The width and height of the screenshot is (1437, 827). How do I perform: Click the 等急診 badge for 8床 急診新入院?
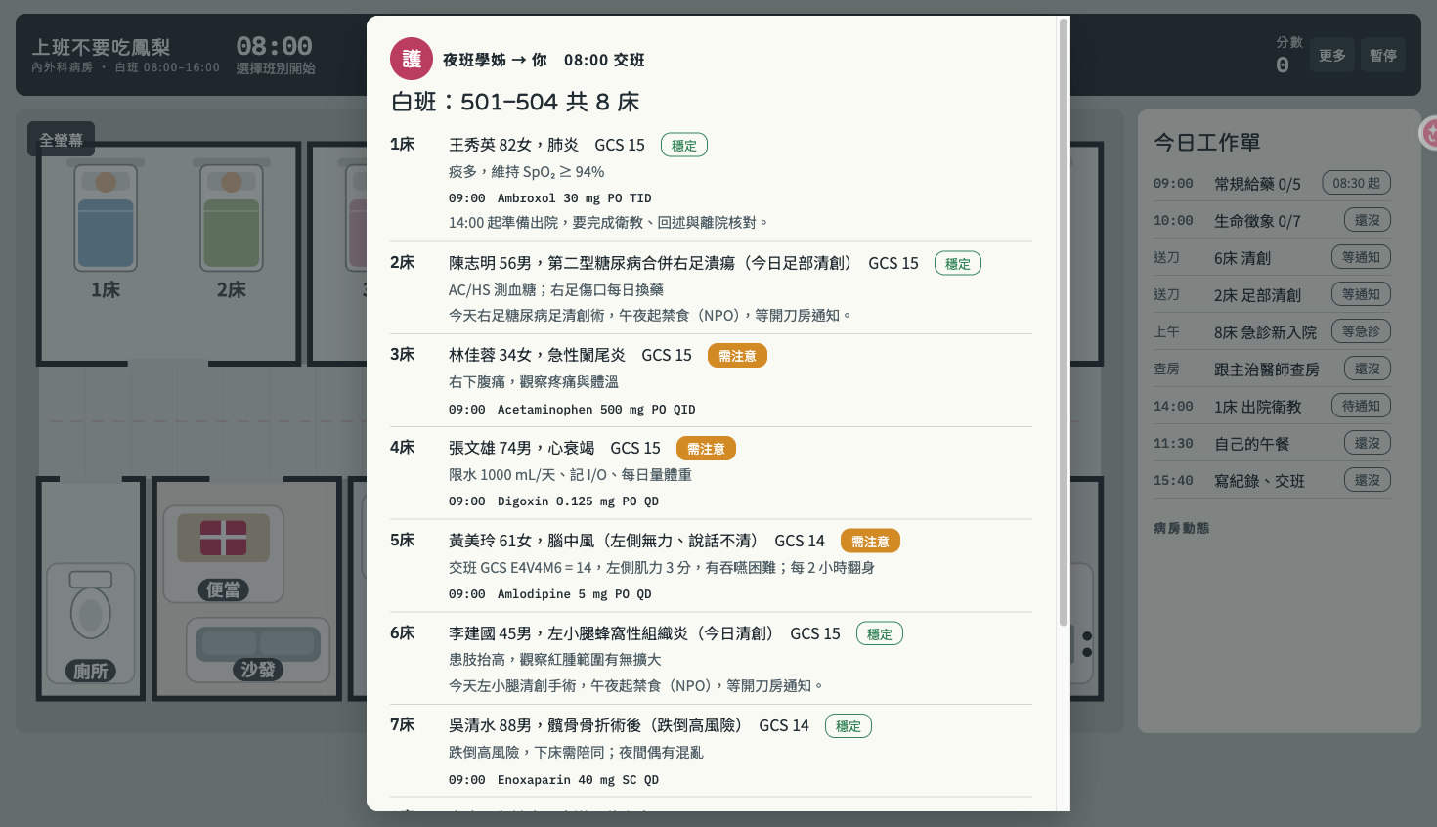point(1361,331)
